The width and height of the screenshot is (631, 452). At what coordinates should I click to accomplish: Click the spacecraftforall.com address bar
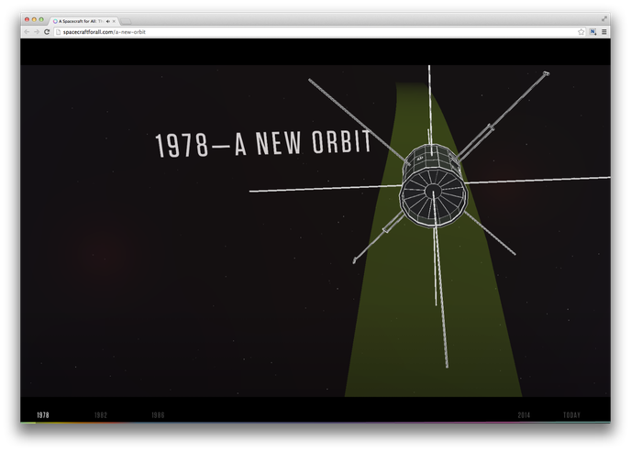click(x=275, y=32)
